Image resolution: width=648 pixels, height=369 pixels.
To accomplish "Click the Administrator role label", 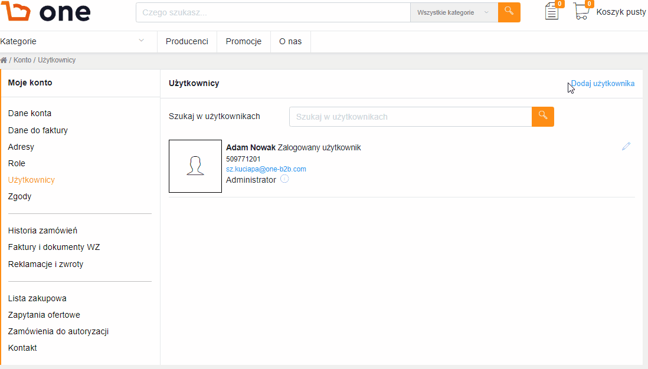I will [251, 180].
